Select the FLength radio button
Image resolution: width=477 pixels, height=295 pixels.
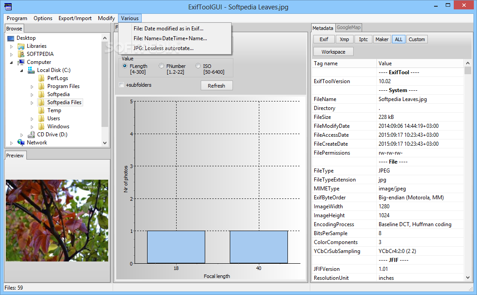[x=124, y=66]
